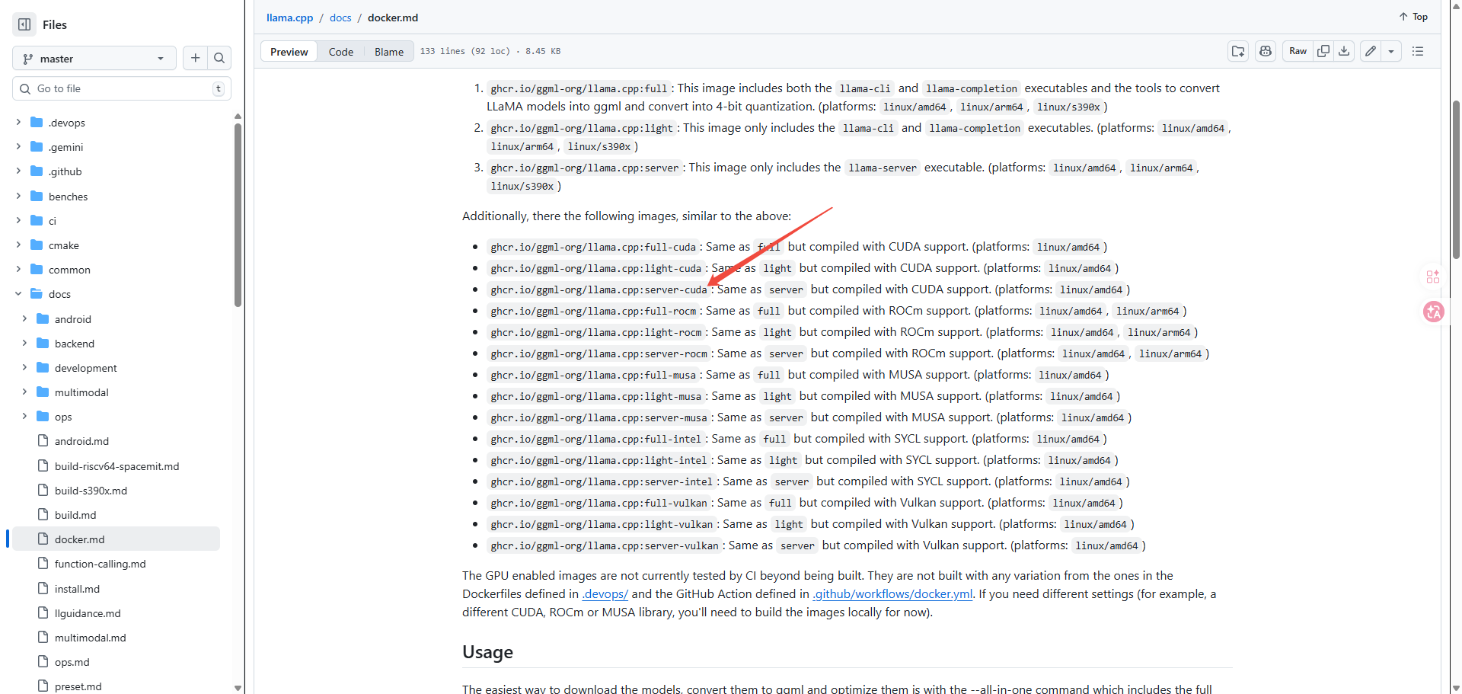Open the document outline icon
The height and width of the screenshot is (694, 1462).
(1418, 51)
